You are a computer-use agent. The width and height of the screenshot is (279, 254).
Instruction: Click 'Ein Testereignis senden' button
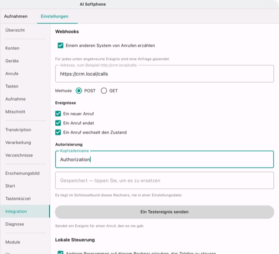click(x=164, y=212)
